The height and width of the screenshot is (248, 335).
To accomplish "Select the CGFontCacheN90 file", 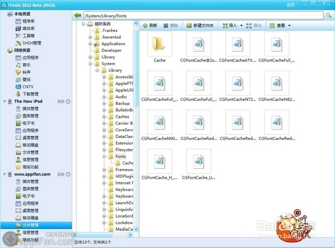I will tap(159, 122).
